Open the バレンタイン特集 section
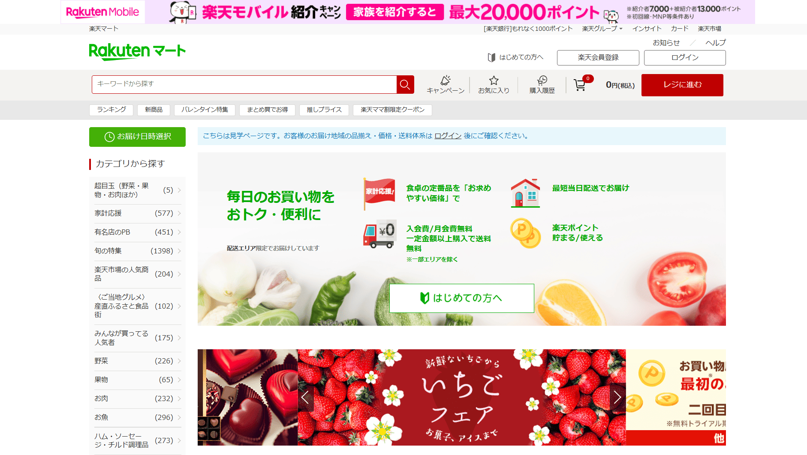Screen dimensions: 807x455 coord(205,110)
